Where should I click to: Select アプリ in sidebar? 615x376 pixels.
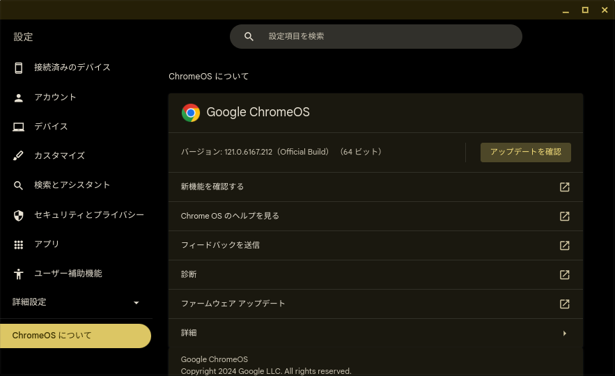click(x=47, y=244)
